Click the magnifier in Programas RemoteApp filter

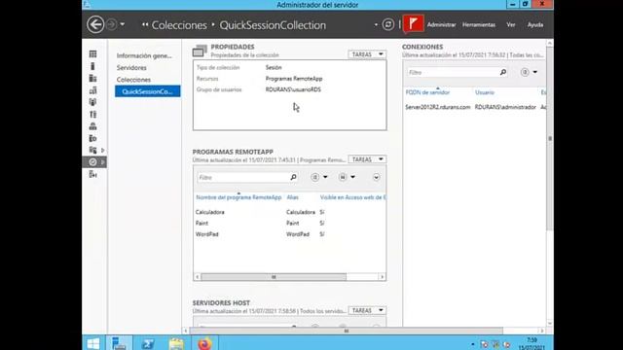(x=293, y=177)
